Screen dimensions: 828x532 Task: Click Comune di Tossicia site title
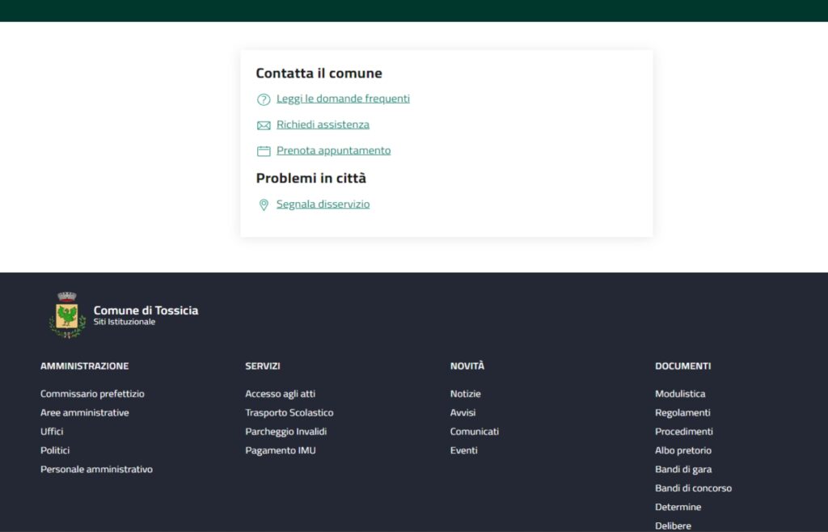click(146, 310)
